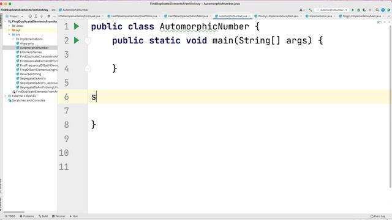The width and height of the screenshot is (392, 220).
Task: Open the Terminal tool window
Action: (x=59, y=216)
